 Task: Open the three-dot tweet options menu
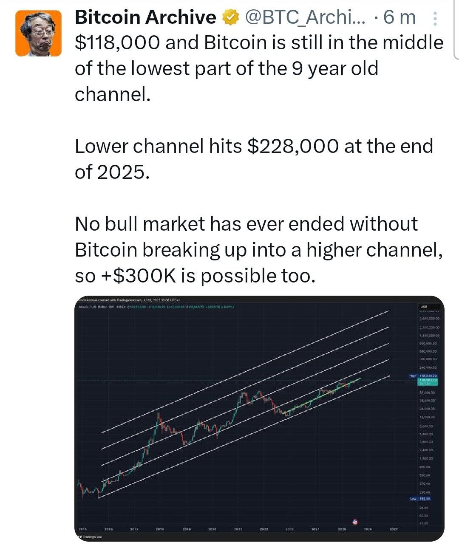point(435,18)
